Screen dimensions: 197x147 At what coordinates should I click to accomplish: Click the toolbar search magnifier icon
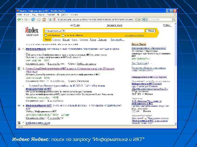pos(174,20)
